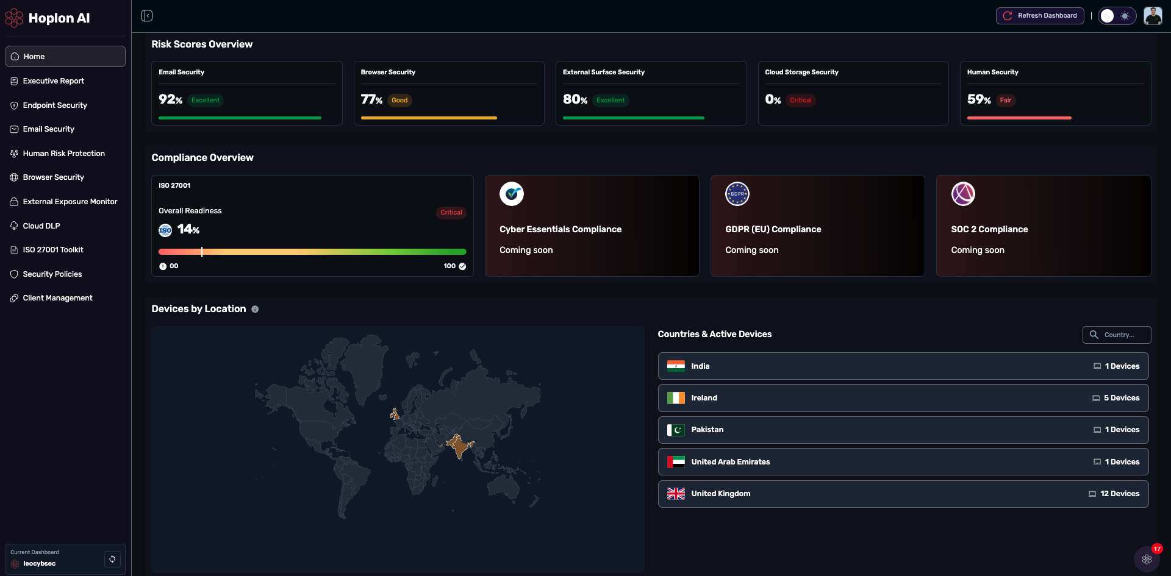1171x576 pixels.
Task: Open Executive Report in sidebar
Action: (x=54, y=81)
